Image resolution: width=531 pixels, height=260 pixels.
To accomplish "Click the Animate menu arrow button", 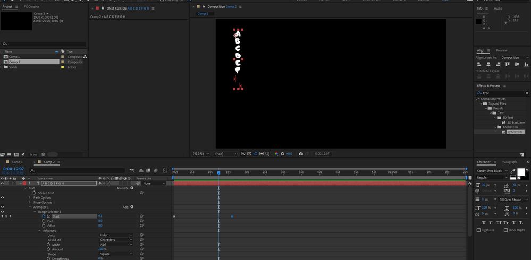I will point(132,188).
